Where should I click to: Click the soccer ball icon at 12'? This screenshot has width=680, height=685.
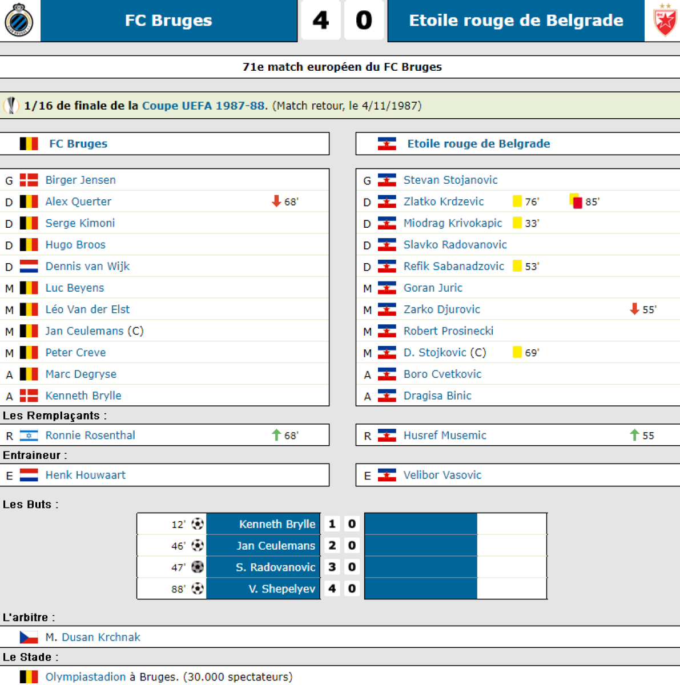point(198,524)
